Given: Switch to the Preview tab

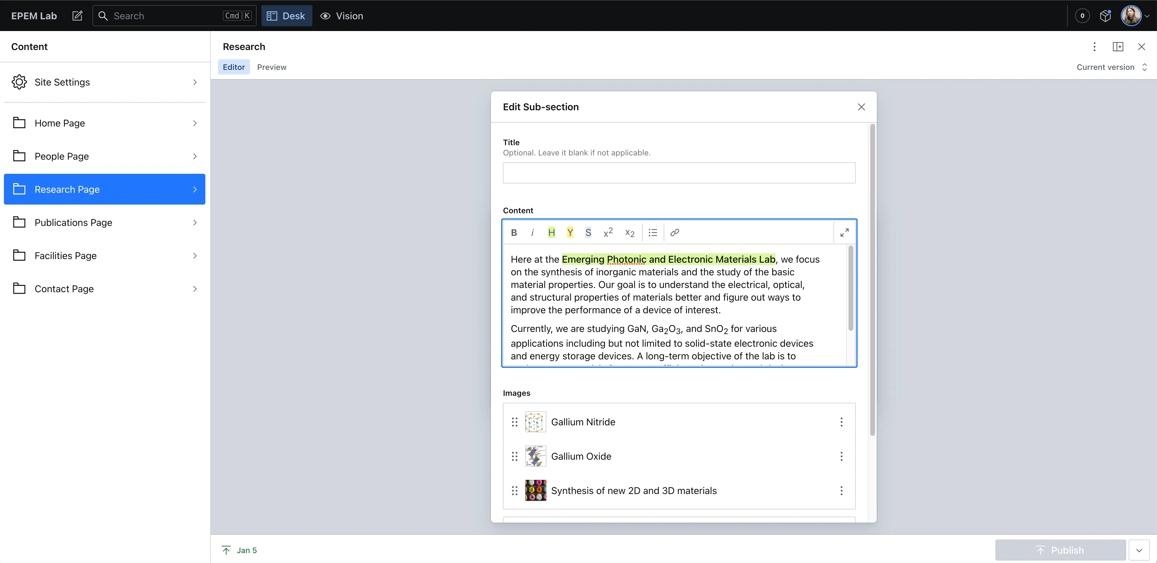Looking at the screenshot, I should click(x=271, y=67).
